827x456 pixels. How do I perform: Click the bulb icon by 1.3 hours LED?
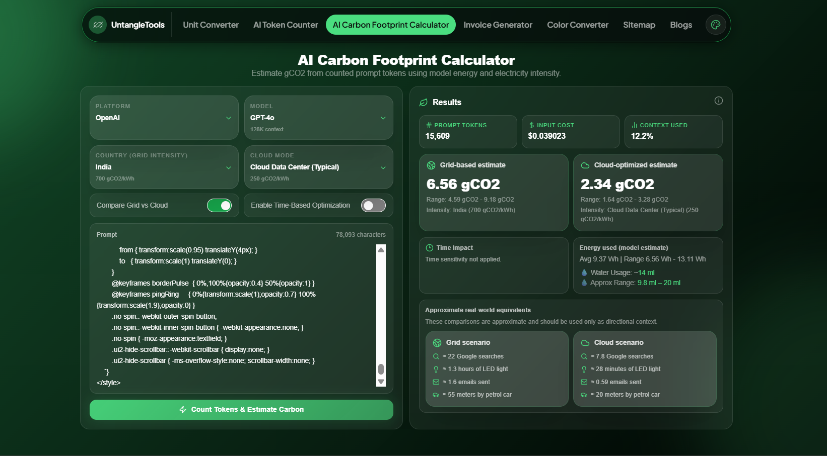pos(436,369)
